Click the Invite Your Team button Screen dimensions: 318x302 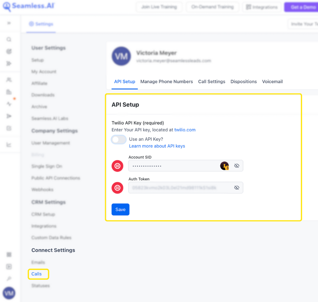[x=303, y=24]
